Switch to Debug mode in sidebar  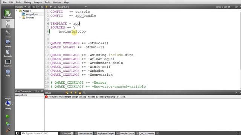8,43
